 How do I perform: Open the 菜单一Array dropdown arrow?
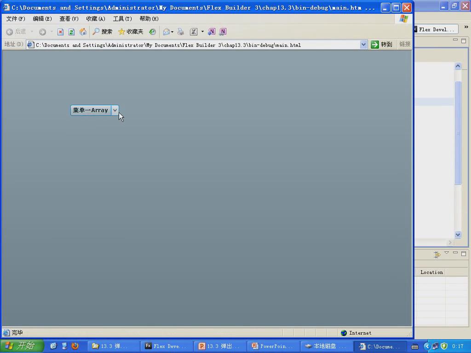coord(115,110)
